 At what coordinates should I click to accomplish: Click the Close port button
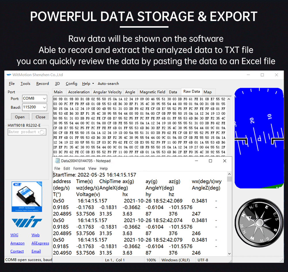coord(40,117)
